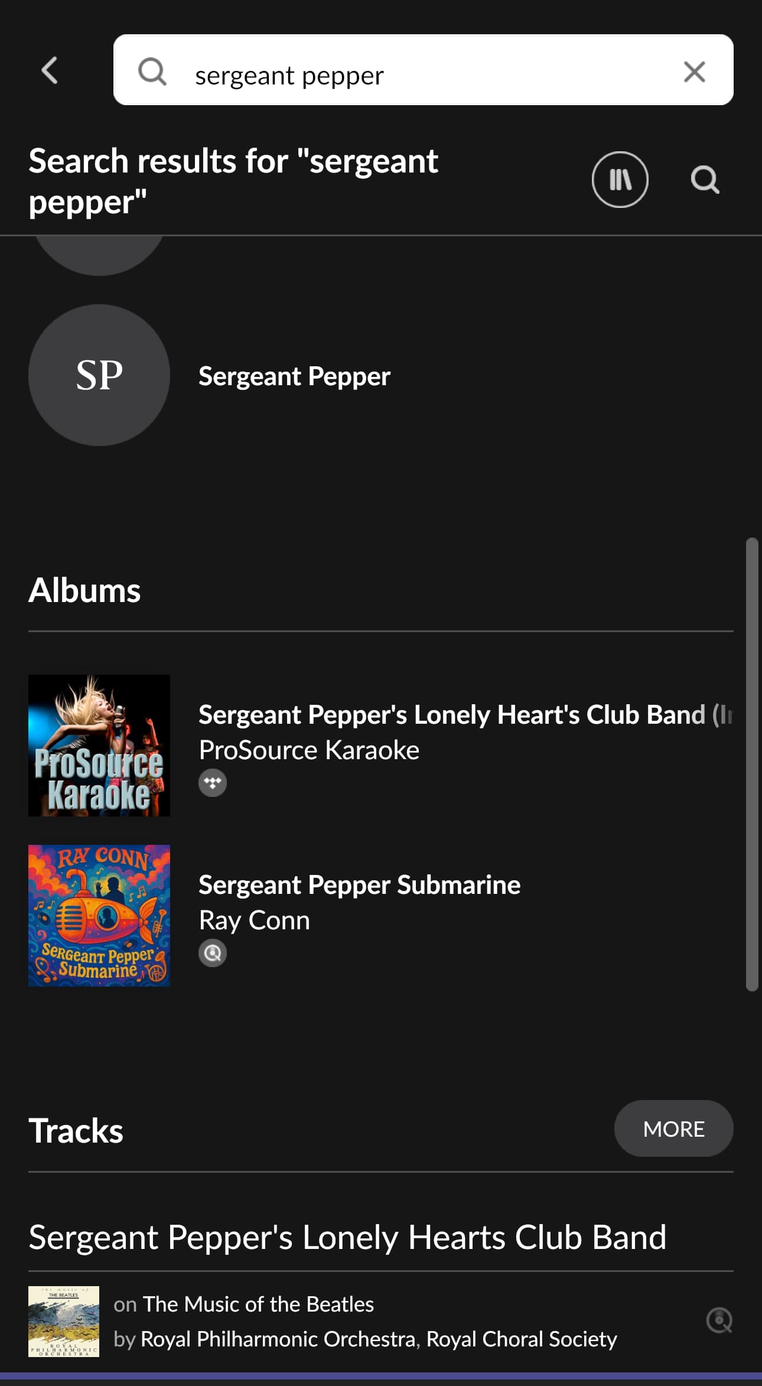Image resolution: width=762 pixels, height=1386 pixels.
Task: Clear the search text with X
Action: click(694, 72)
